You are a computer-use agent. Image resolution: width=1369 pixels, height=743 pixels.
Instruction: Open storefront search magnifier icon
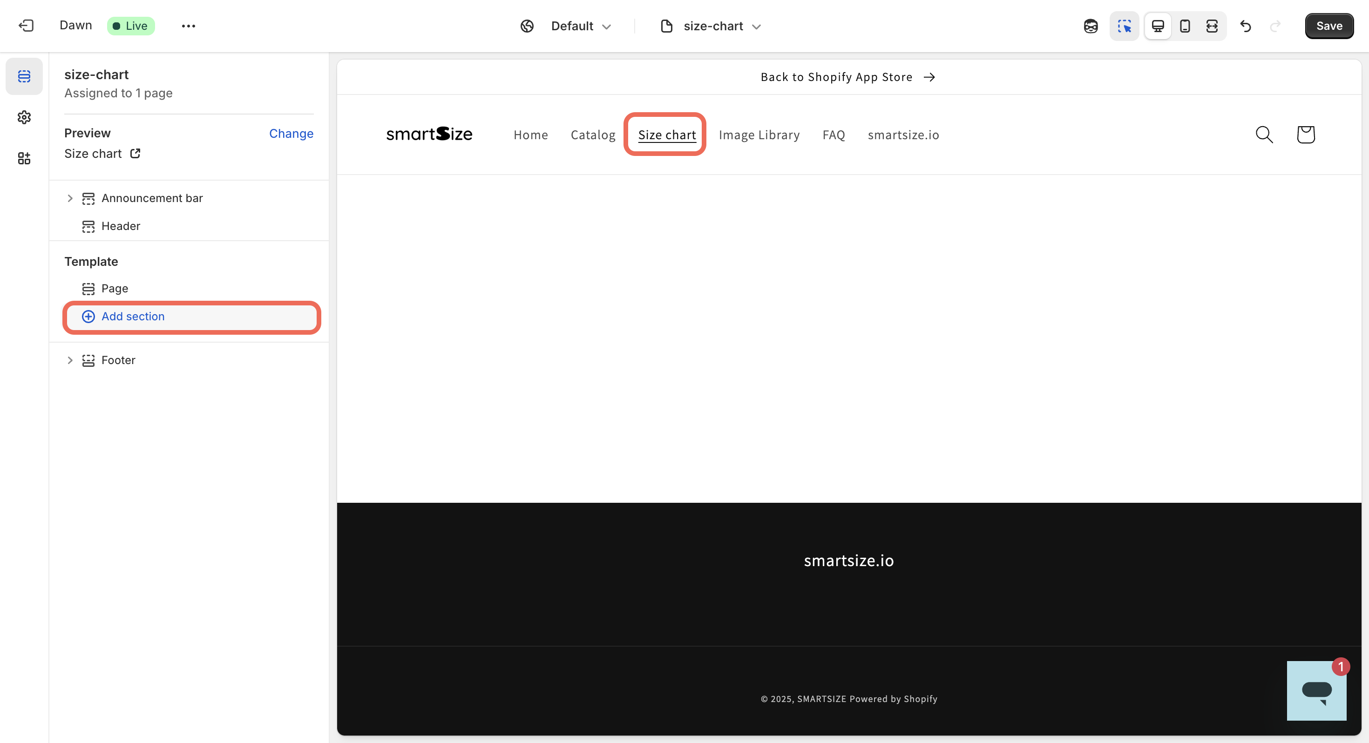pos(1264,135)
